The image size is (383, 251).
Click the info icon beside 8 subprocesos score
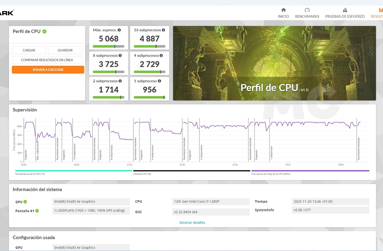point(120,55)
